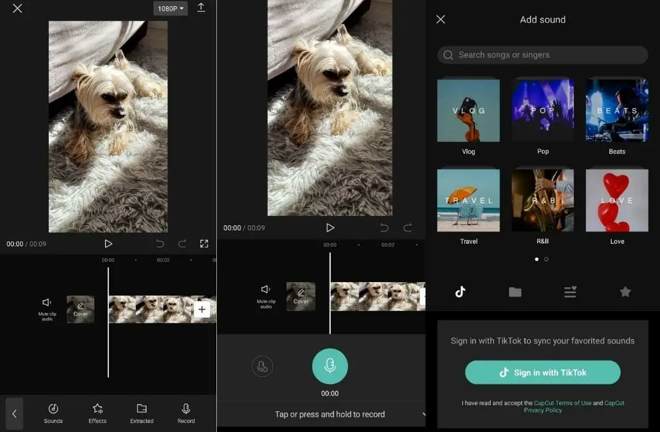Open the Record tool
Screen dimensions: 660x432
point(185,412)
